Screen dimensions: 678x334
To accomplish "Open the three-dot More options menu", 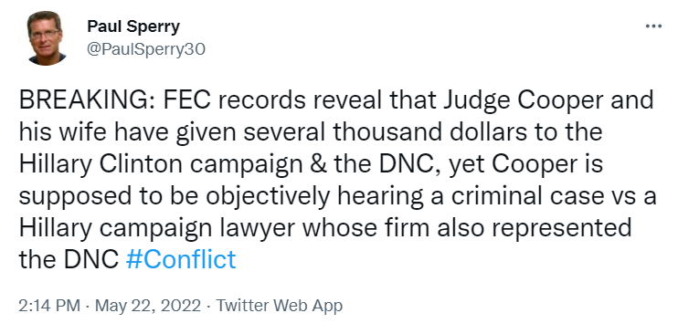I will pos(653,26).
